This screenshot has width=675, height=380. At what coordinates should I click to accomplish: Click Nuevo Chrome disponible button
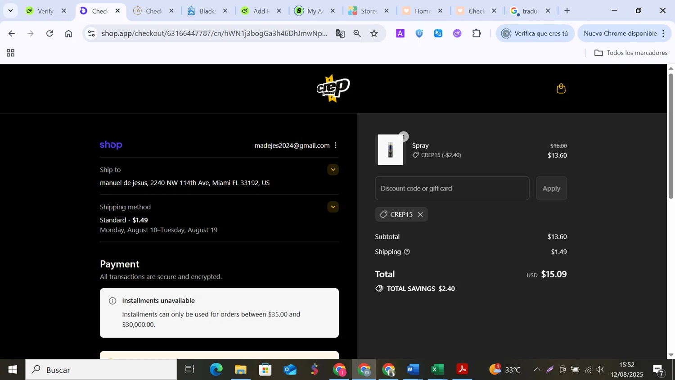coord(620,33)
